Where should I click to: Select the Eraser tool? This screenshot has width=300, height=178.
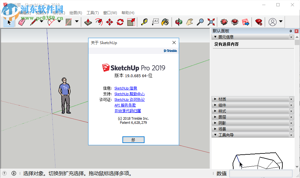pos(22,22)
